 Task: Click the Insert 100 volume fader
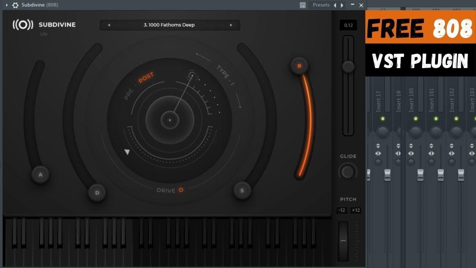point(420,175)
